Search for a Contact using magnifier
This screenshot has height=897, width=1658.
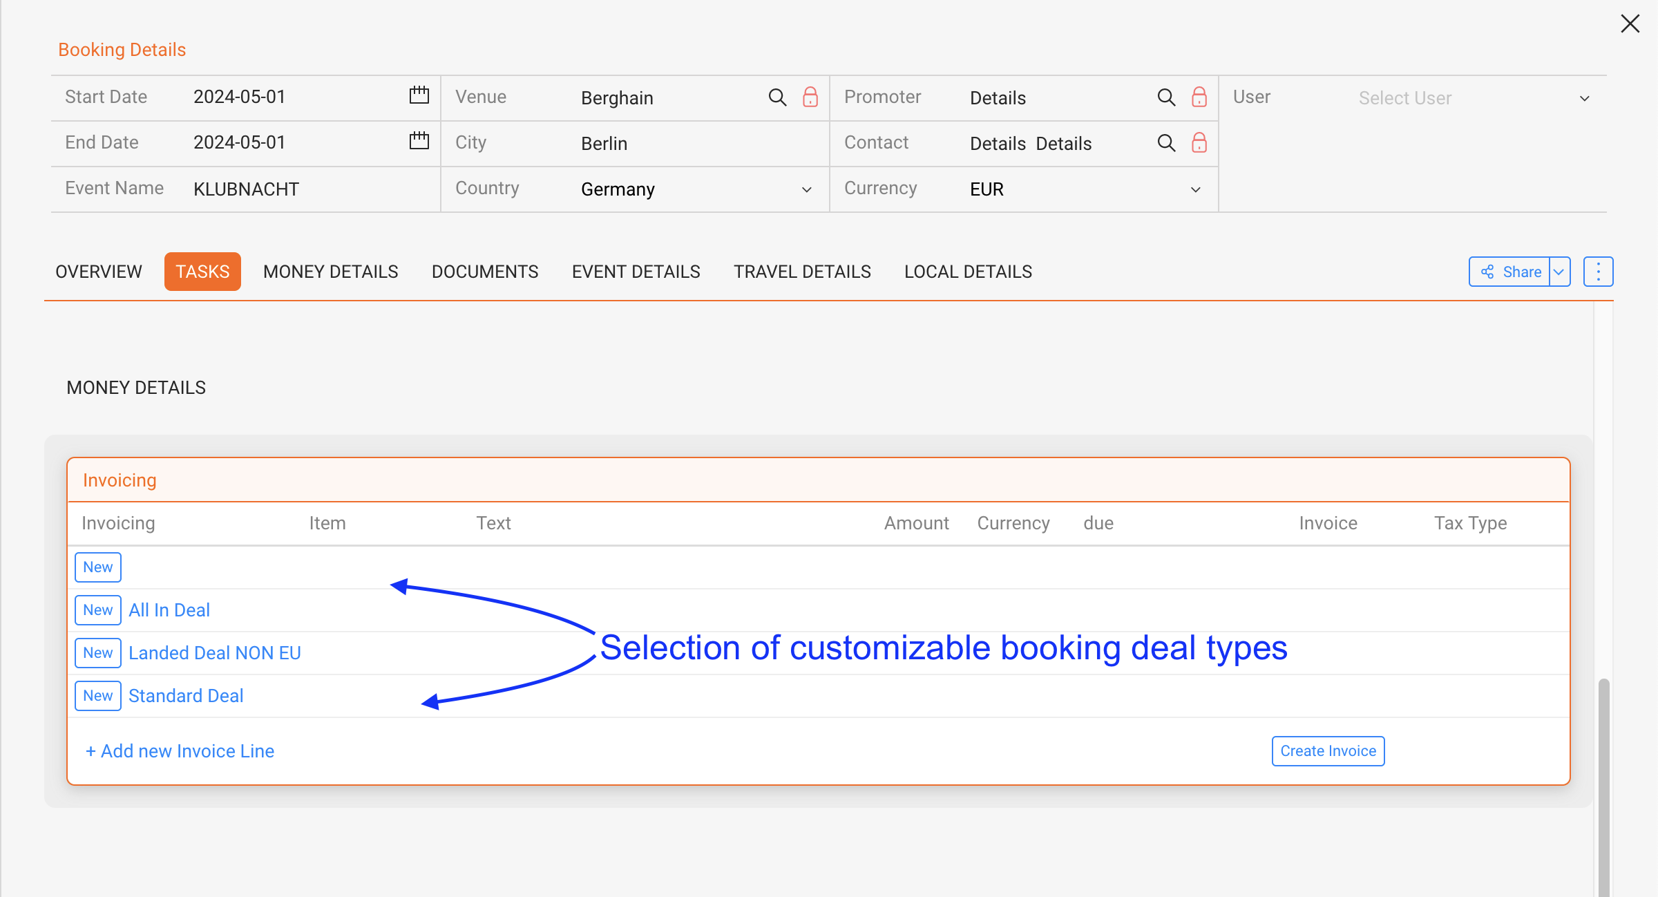(x=1166, y=143)
